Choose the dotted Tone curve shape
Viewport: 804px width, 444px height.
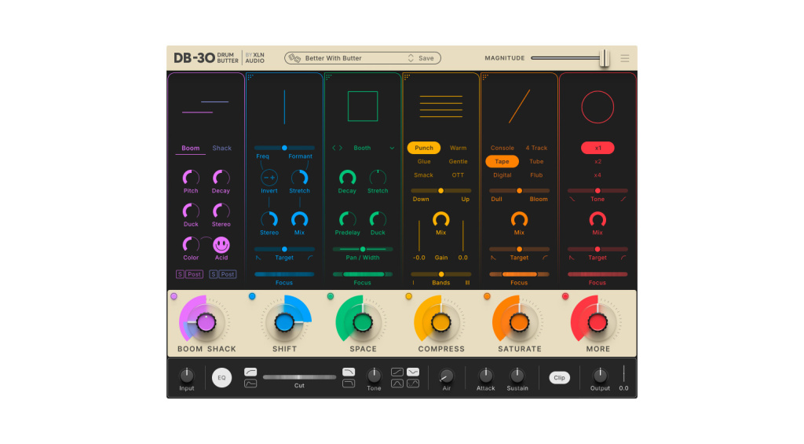(x=413, y=383)
